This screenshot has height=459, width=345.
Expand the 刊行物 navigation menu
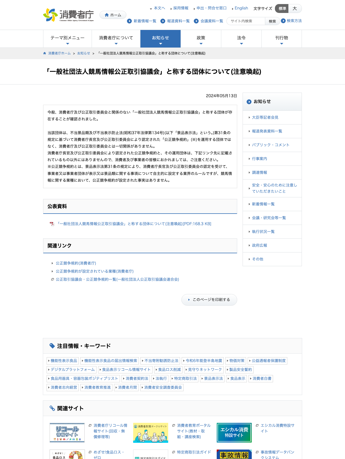[x=282, y=39]
